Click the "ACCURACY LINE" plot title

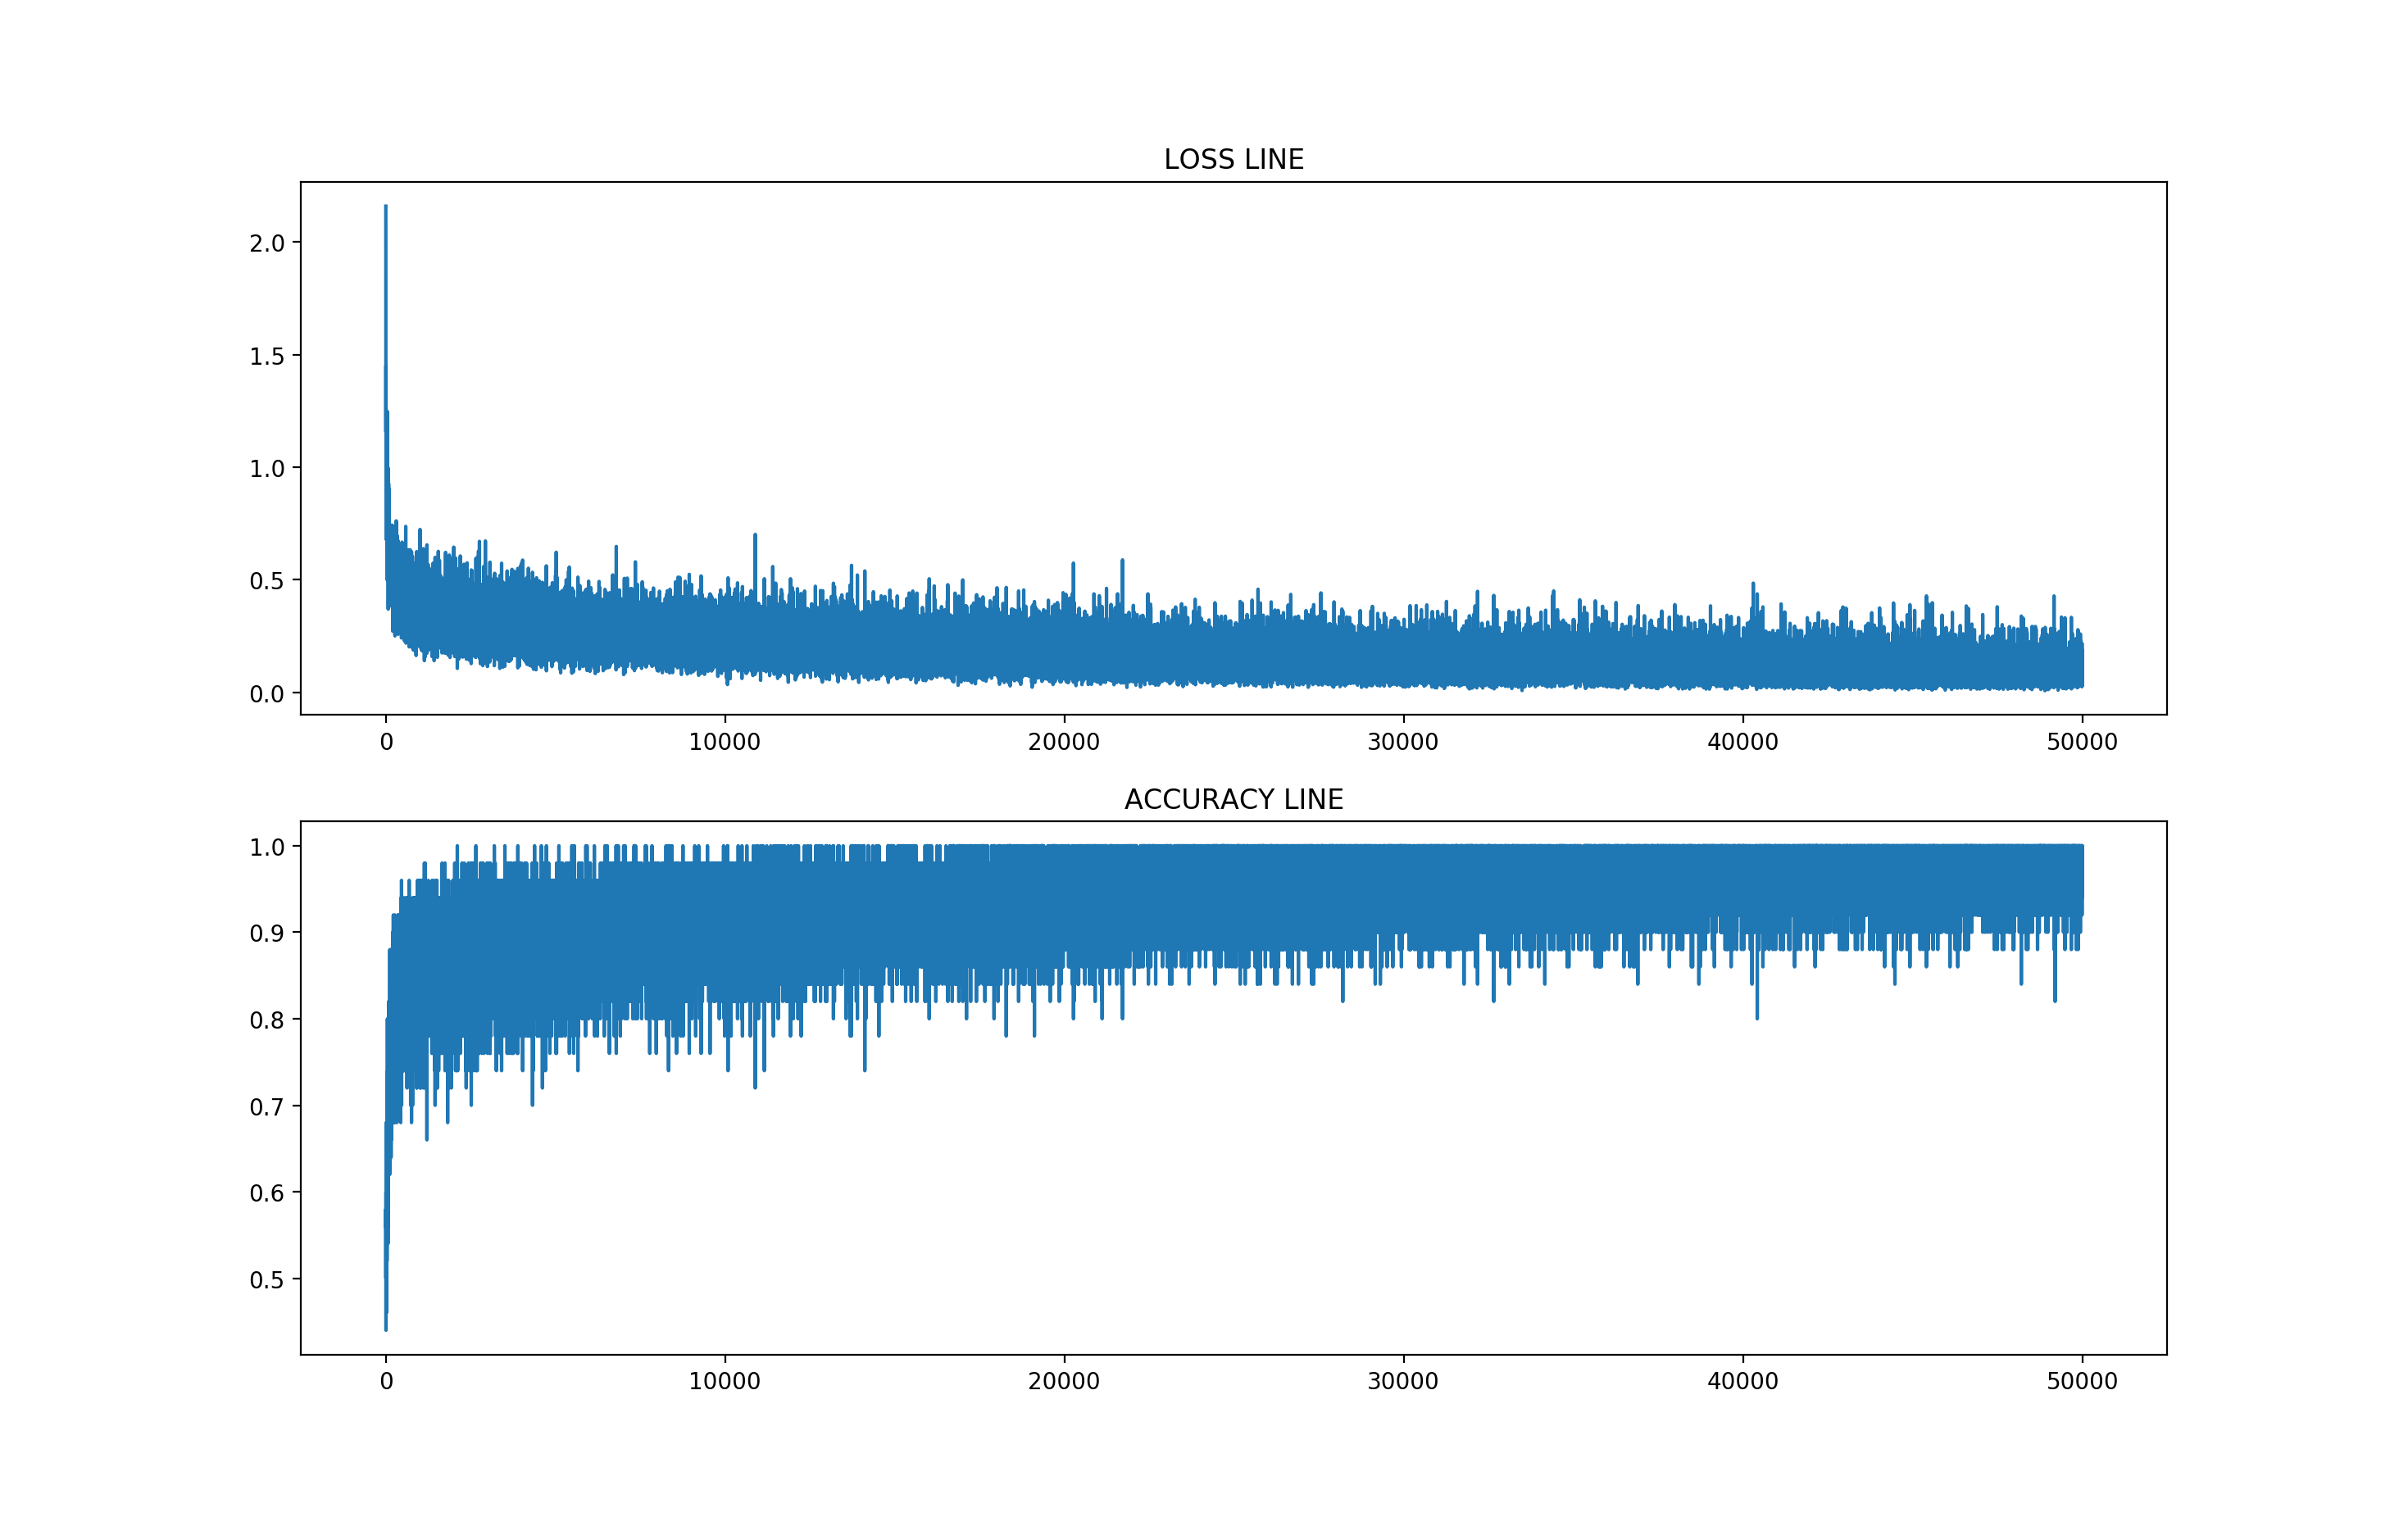(x=1233, y=799)
